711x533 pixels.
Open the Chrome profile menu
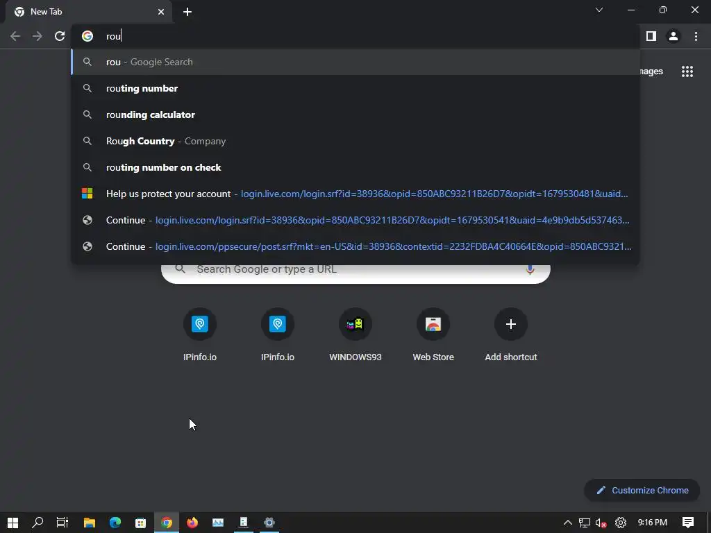click(674, 36)
